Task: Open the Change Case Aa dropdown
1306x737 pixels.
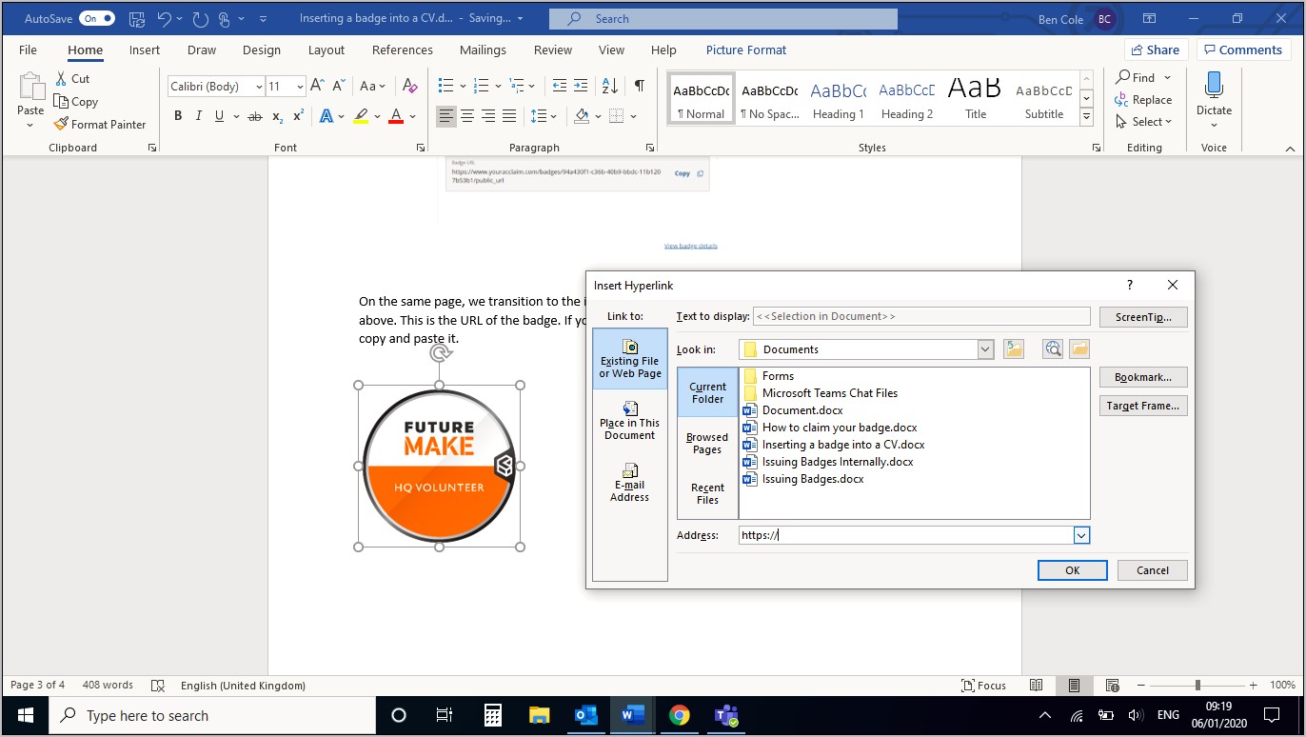Action: point(372,86)
